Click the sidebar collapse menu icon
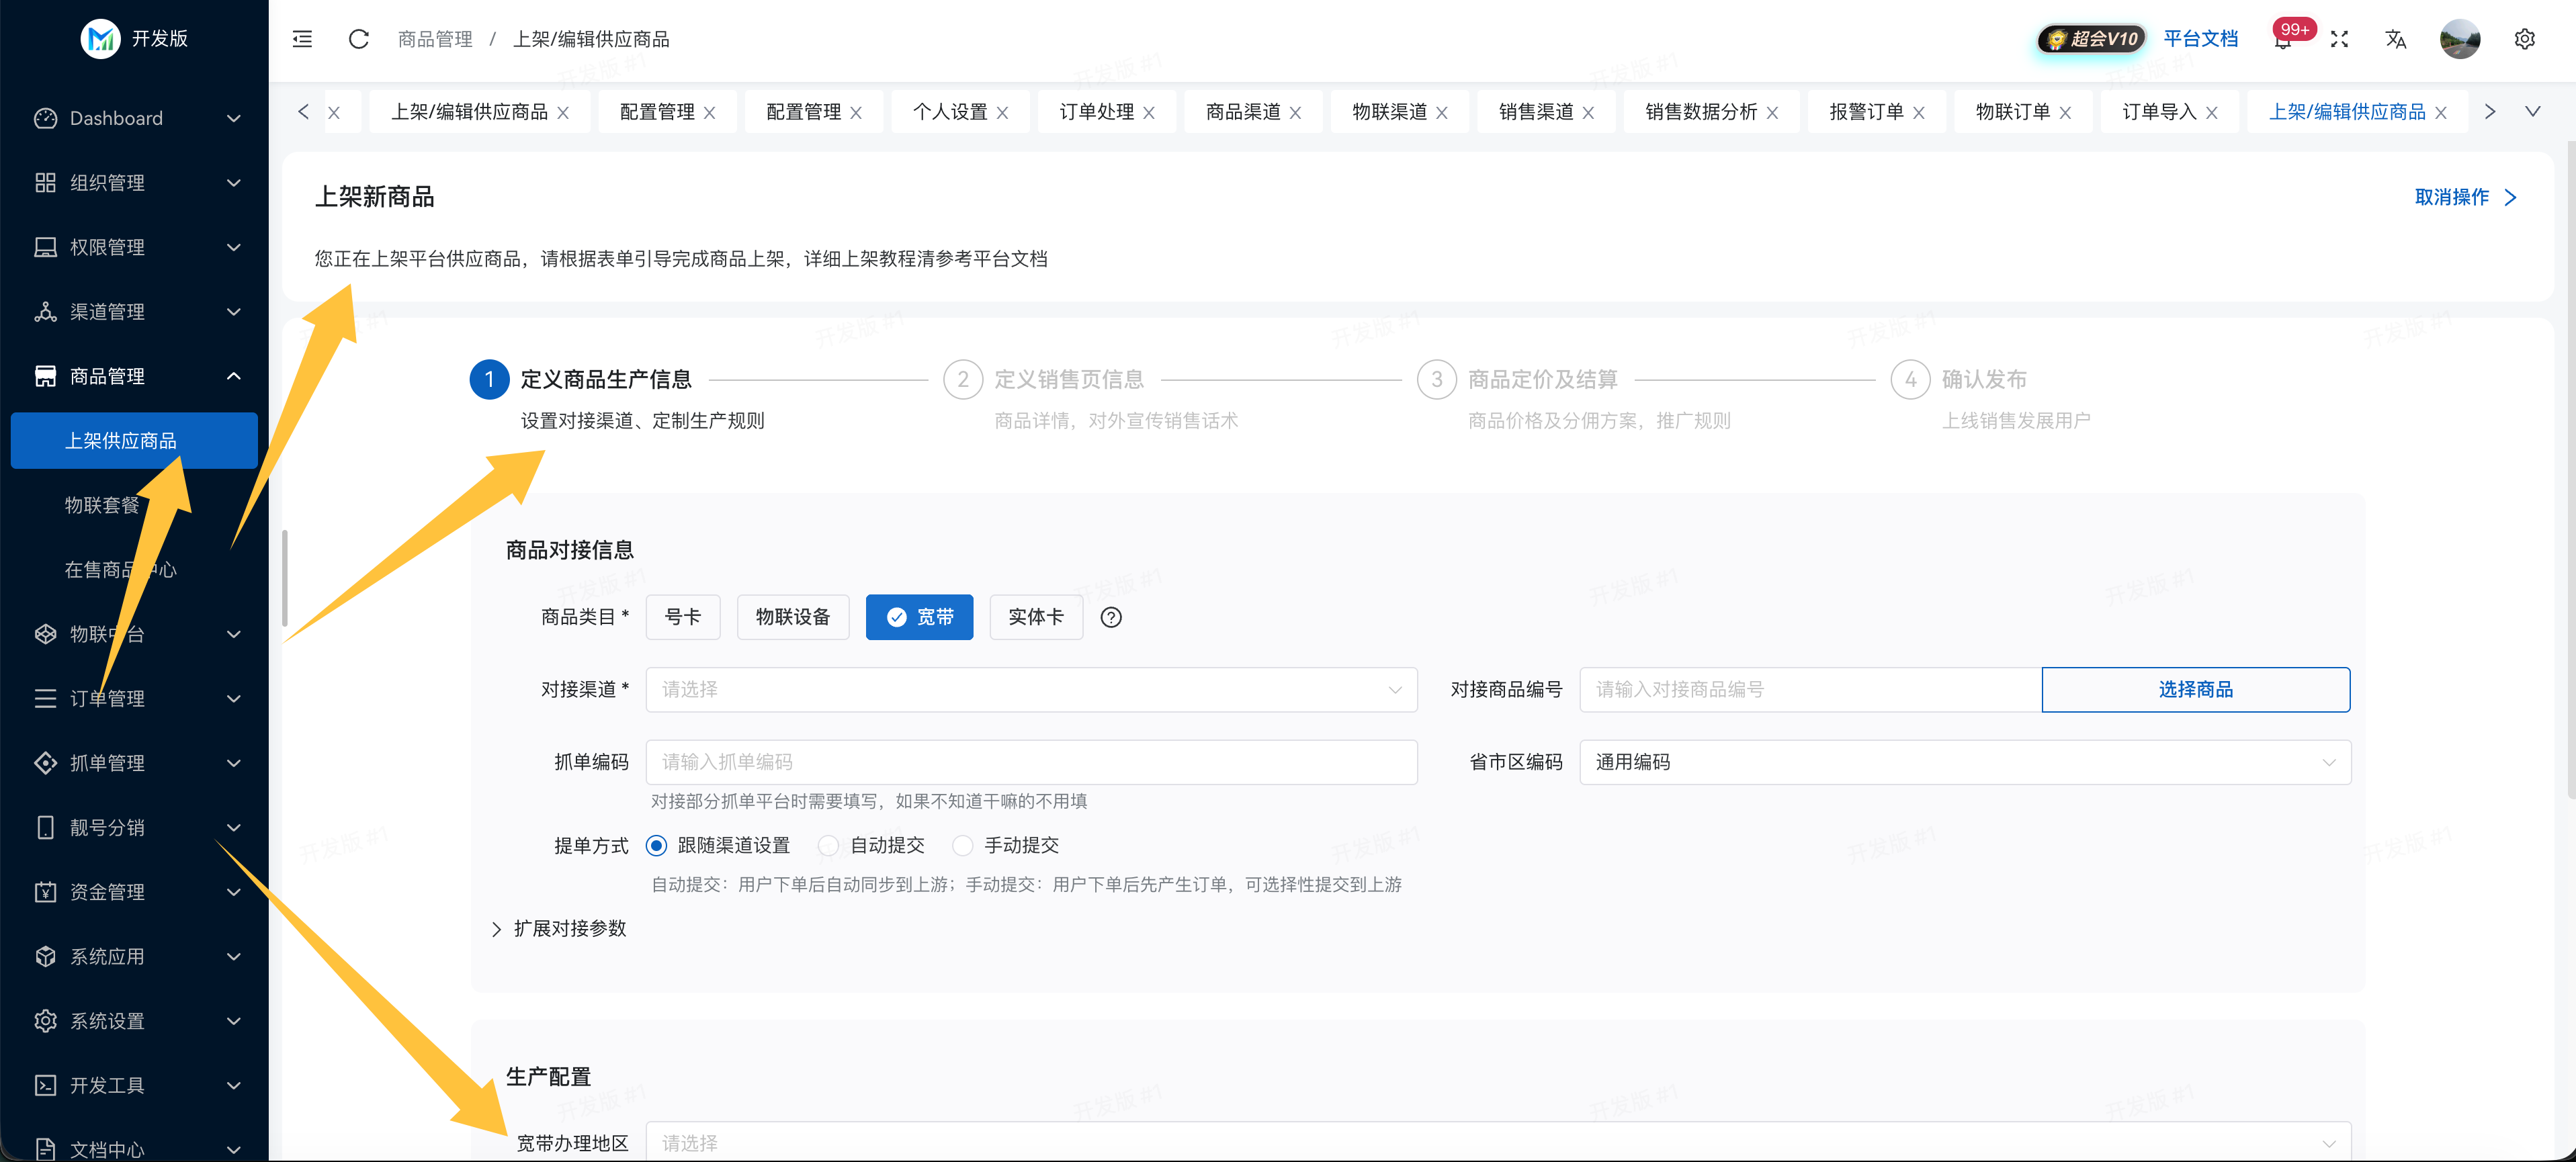2576x1162 pixels. pyautogui.click(x=302, y=39)
